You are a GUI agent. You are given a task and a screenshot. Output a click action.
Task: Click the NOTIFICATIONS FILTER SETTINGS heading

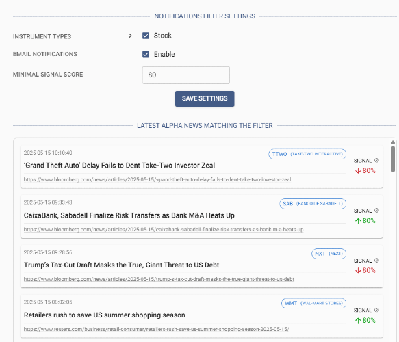205,16
